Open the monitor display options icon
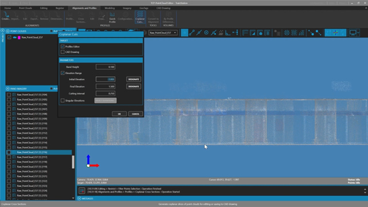 point(353,33)
